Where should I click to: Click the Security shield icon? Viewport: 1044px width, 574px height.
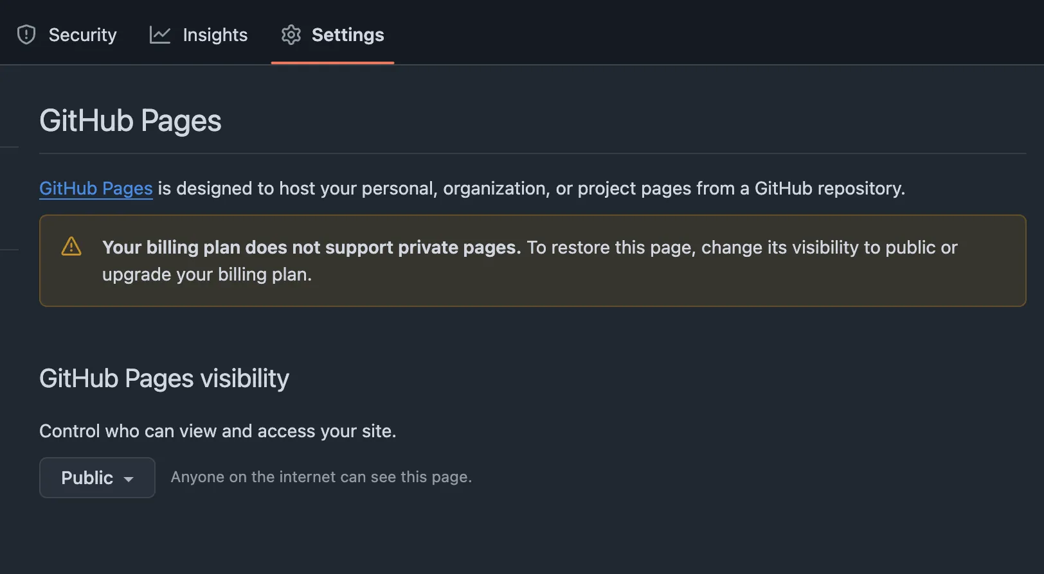[26, 35]
